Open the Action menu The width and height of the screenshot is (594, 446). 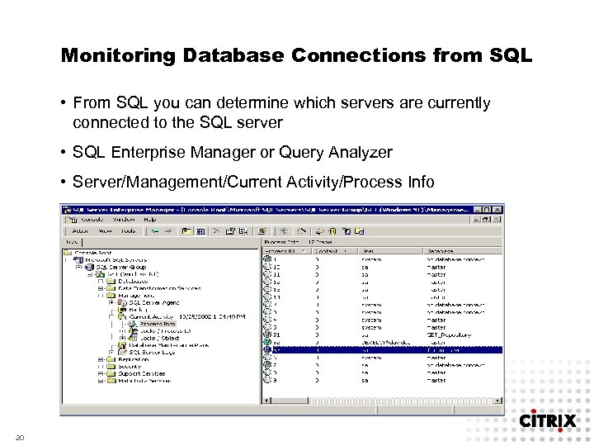(x=80, y=231)
